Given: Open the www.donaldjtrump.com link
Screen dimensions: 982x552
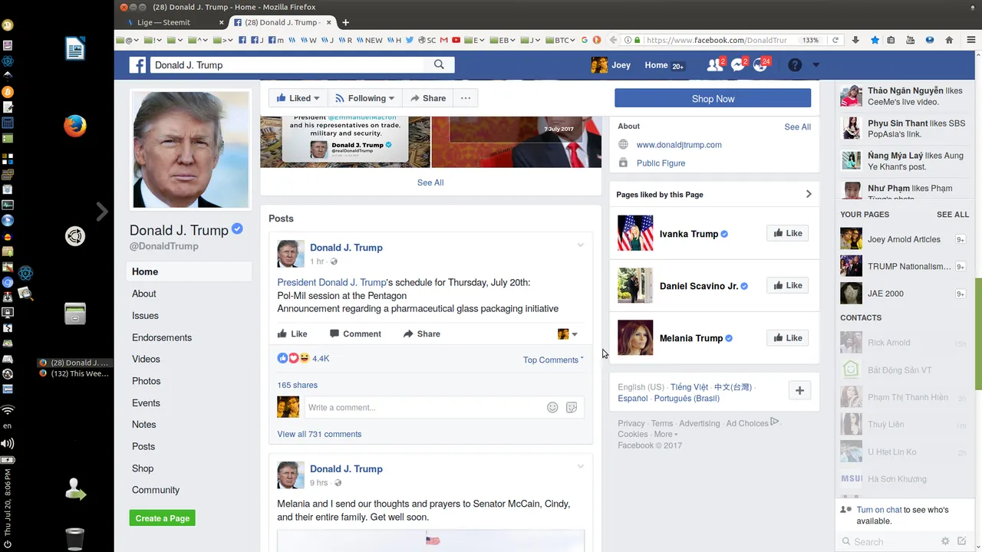Looking at the screenshot, I should [x=679, y=144].
